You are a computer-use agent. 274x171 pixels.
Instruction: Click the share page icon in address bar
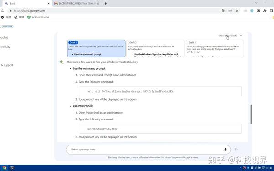coord(230,10)
